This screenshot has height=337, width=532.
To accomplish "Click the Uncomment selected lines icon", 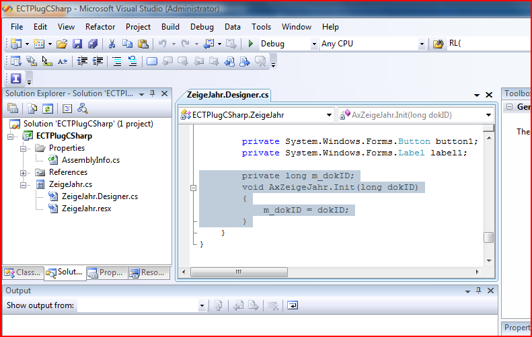I will pyautogui.click(x=132, y=61).
